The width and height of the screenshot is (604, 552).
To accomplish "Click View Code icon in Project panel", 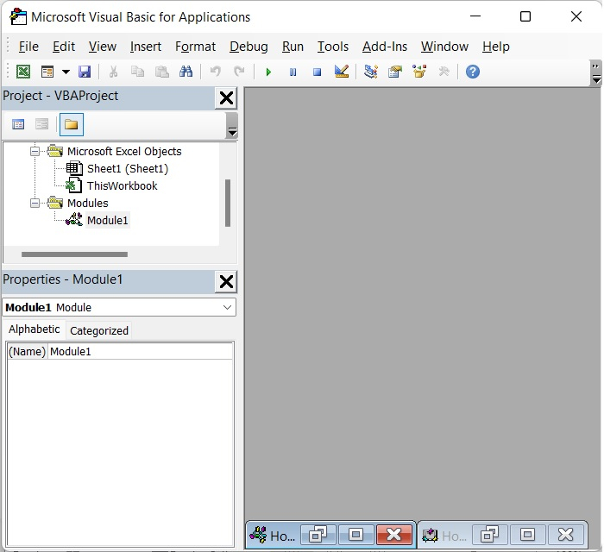I will click(18, 124).
